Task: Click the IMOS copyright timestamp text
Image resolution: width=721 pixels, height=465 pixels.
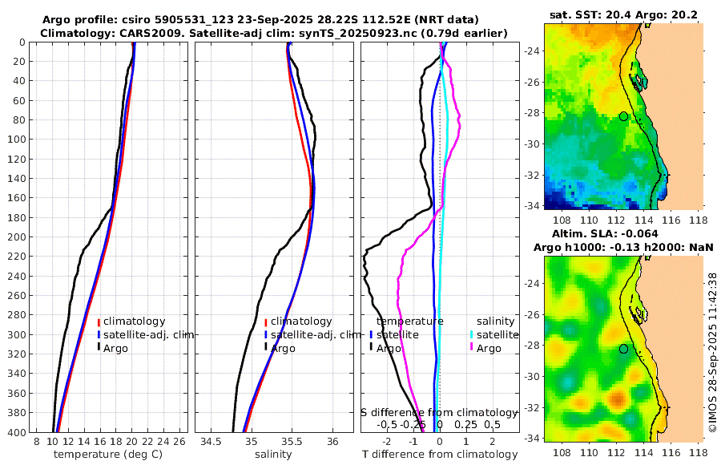Action: 712,352
